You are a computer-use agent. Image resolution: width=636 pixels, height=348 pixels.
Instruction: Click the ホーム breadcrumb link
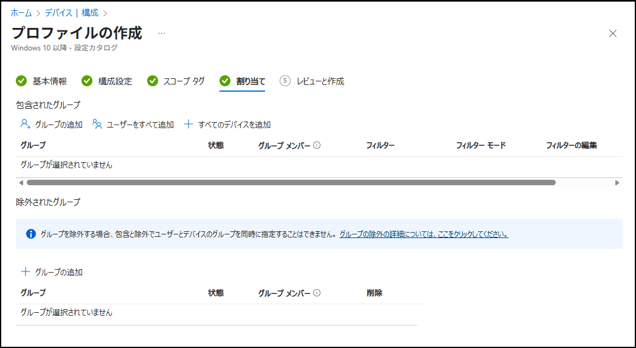click(22, 12)
